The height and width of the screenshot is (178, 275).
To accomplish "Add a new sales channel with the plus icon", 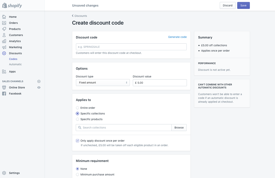I will click(x=39, y=81).
